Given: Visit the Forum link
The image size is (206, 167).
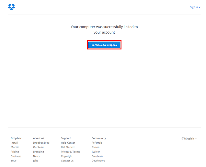Looking at the screenshot, I should 95,147.
